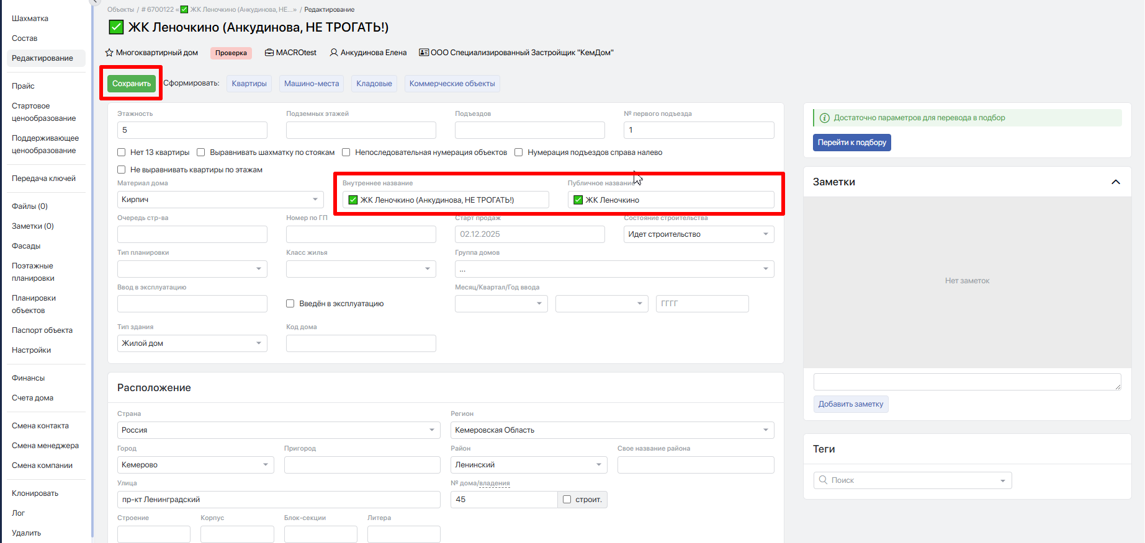The width and height of the screenshot is (1145, 543).
Task: Click the company card icon before ООО Специализированный Застройщик
Action: coord(424,53)
